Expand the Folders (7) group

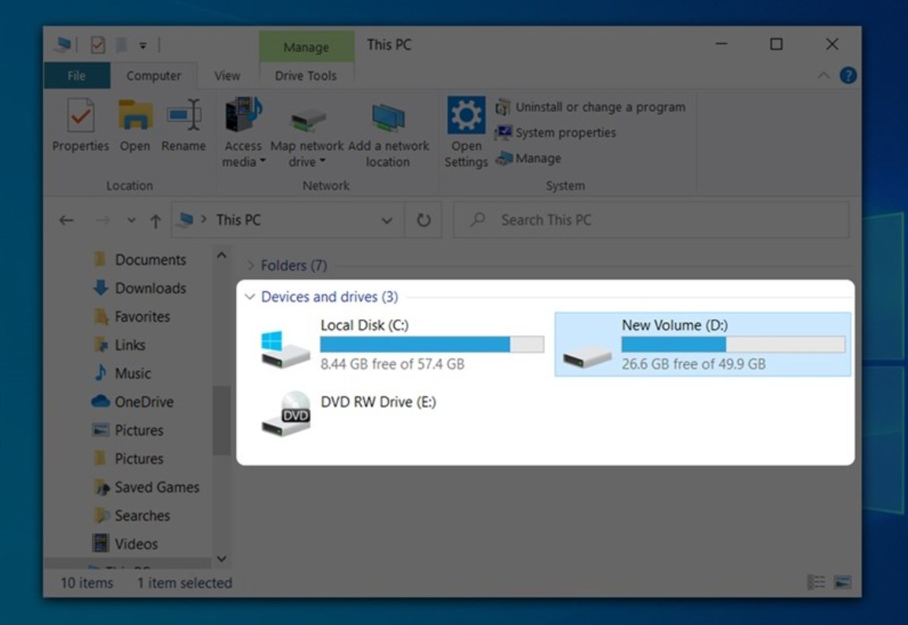click(250, 266)
